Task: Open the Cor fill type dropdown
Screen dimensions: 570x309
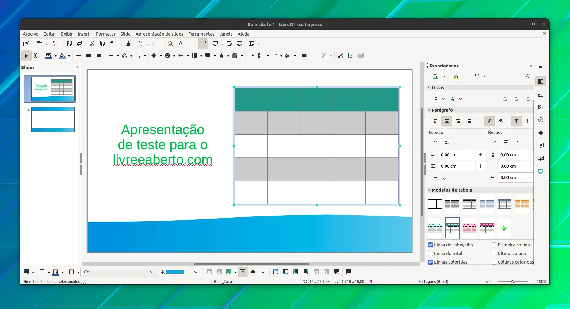Action: [119, 272]
